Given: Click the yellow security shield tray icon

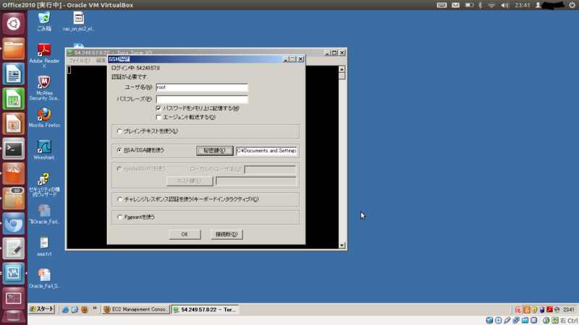Looking at the screenshot, I should [534, 310].
